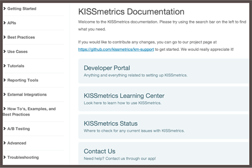The image size is (252, 168).
Task: Open the Advanced sidebar item
Action: pyautogui.click(x=17, y=143)
